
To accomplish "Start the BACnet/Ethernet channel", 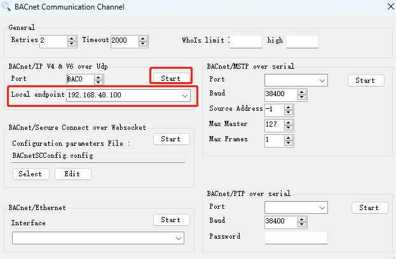I will pyautogui.click(x=172, y=220).
